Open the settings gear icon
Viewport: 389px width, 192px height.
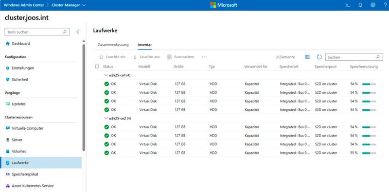tap(373, 5)
